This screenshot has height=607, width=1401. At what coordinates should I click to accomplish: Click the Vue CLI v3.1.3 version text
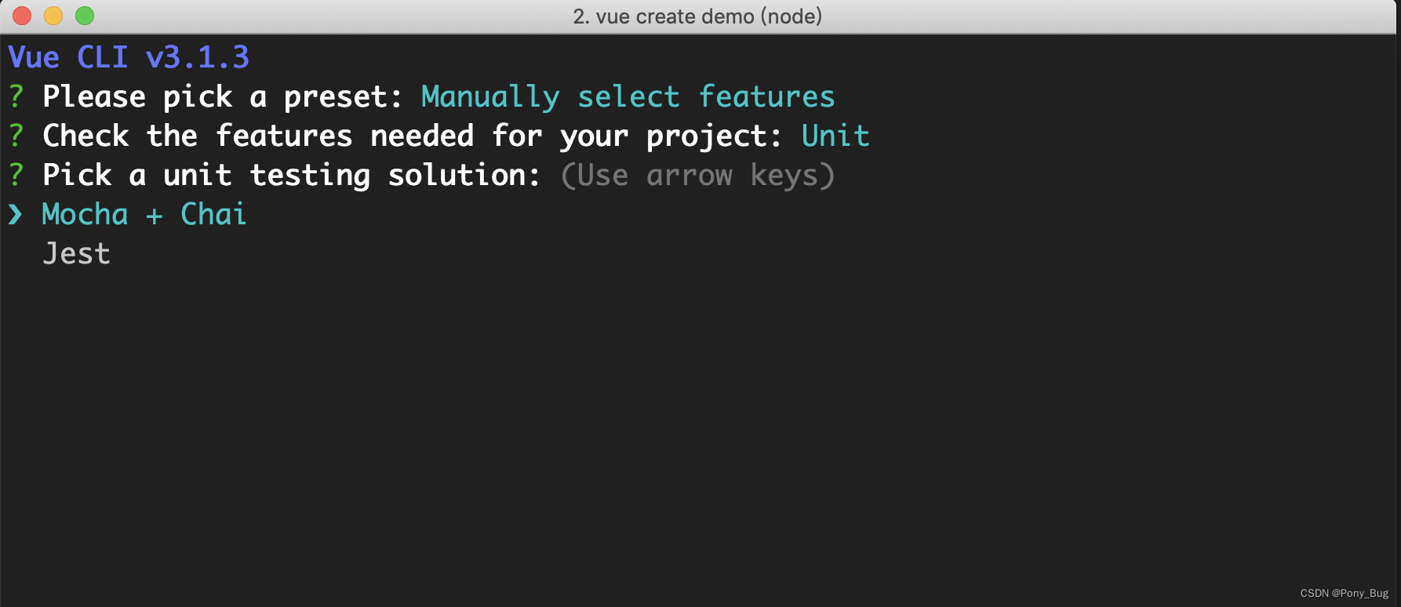(129, 56)
